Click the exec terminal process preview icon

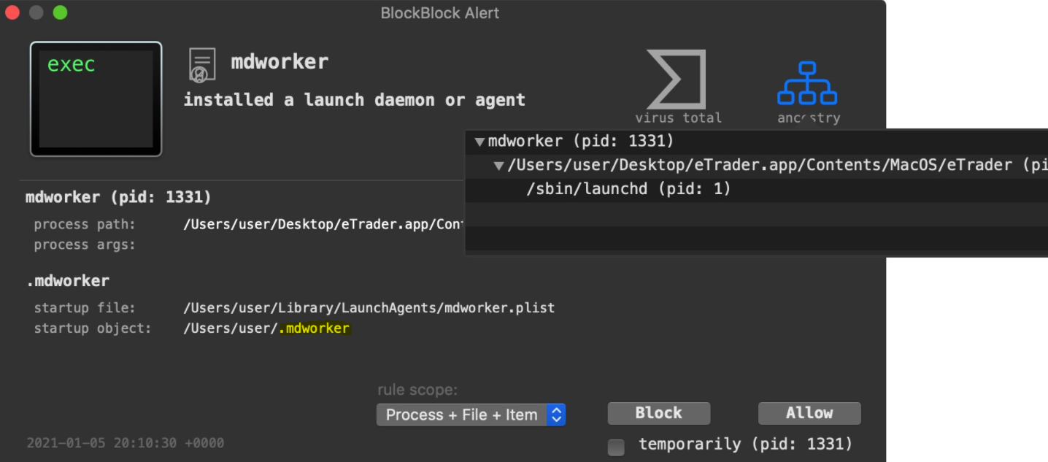[x=95, y=99]
